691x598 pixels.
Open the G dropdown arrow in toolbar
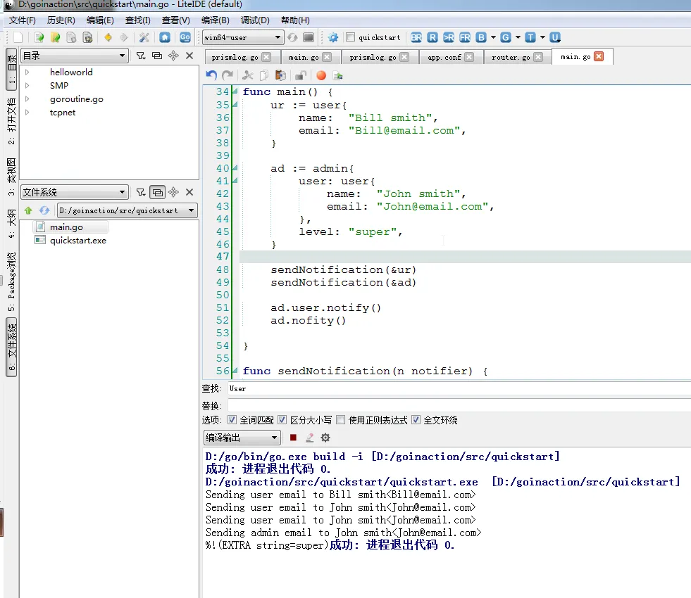click(x=518, y=37)
